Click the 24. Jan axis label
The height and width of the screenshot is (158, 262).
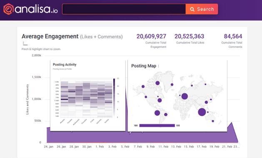(49, 147)
